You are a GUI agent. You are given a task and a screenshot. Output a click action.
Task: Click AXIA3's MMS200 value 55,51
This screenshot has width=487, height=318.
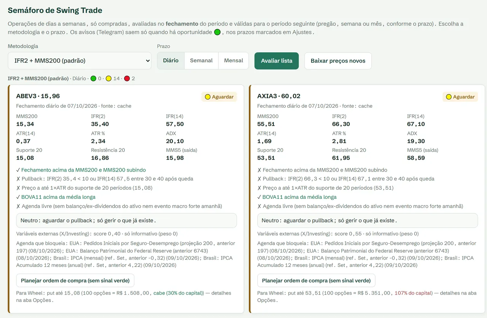[x=266, y=124]
